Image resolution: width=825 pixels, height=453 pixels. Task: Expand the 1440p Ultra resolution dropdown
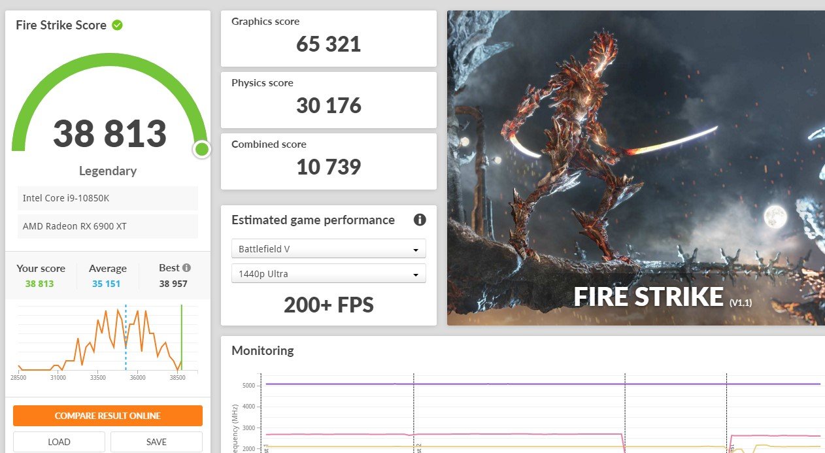(329, 274)
